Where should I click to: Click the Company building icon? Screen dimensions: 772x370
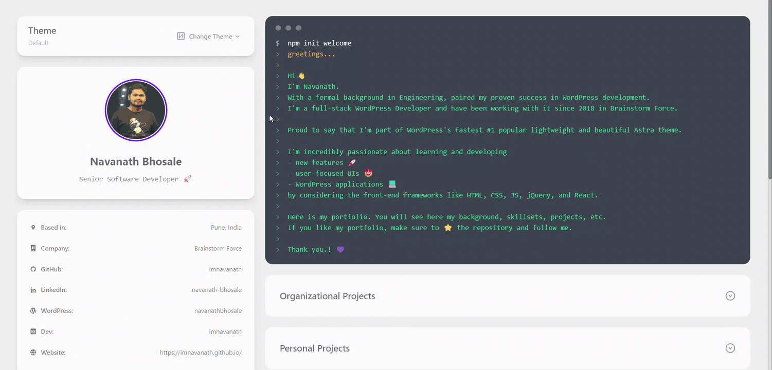coord(33,248)
